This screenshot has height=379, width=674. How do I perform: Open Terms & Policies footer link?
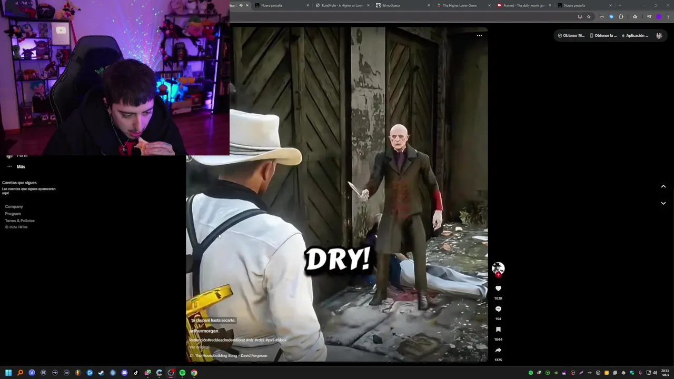[x=19, y=221]
